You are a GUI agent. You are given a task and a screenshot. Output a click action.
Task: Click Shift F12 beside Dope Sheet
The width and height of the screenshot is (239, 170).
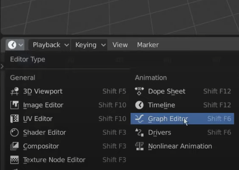tap(217, 91)
